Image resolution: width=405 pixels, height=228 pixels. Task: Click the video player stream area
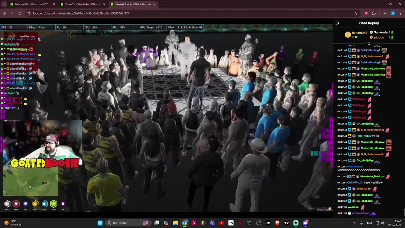click(166, 118)
